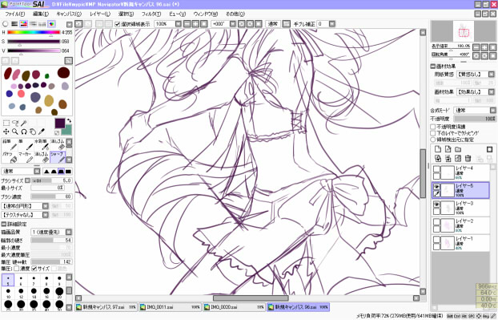
Task: Switch to IMG_0011.sai tab
Action: 170,307
